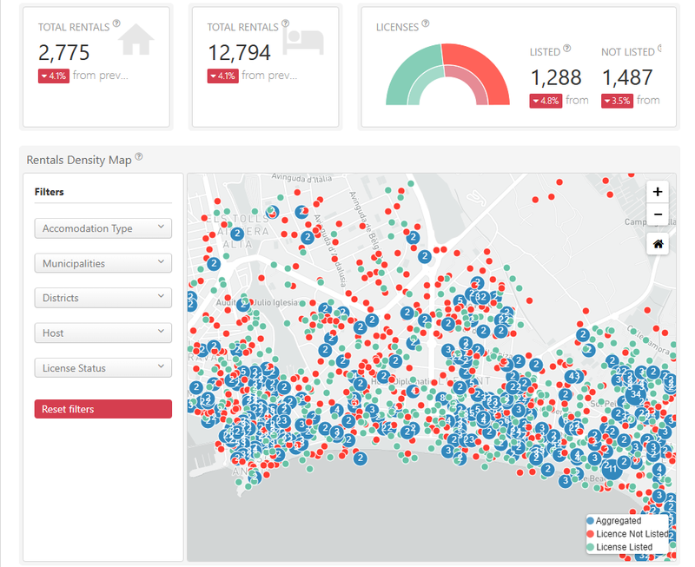Open the License Status dropdown

(x=103, y=367)
